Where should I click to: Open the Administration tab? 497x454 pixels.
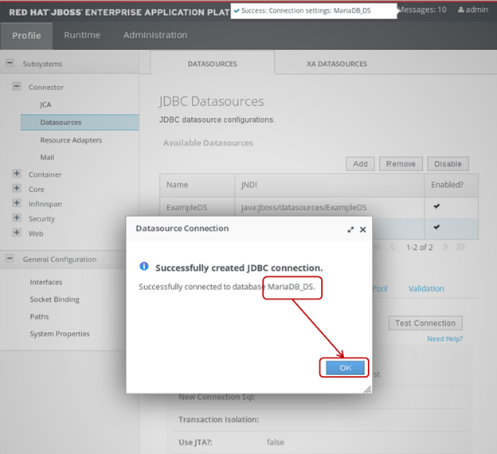(x=155, y=35)
